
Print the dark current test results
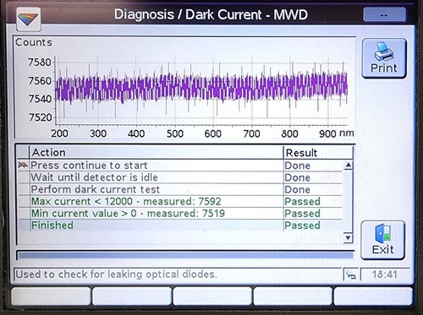click(x=384, y=58)
